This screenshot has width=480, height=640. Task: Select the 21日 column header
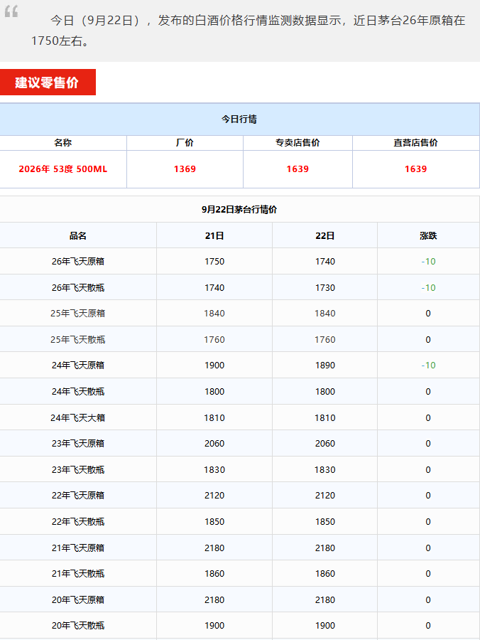point(214,235)
